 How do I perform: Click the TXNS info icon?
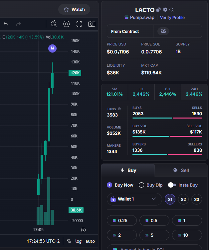click(119, 109)
